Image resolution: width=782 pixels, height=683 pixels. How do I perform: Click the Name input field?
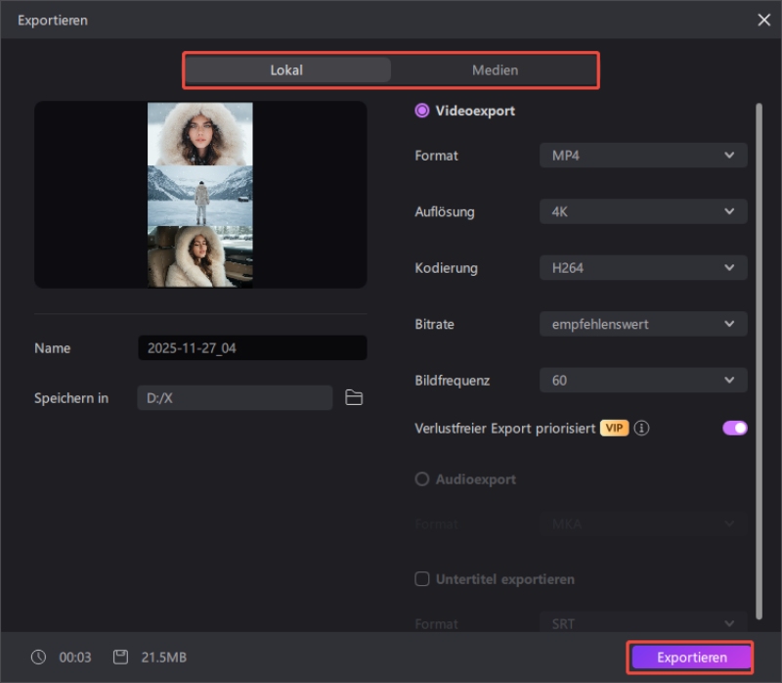(252, 347)
